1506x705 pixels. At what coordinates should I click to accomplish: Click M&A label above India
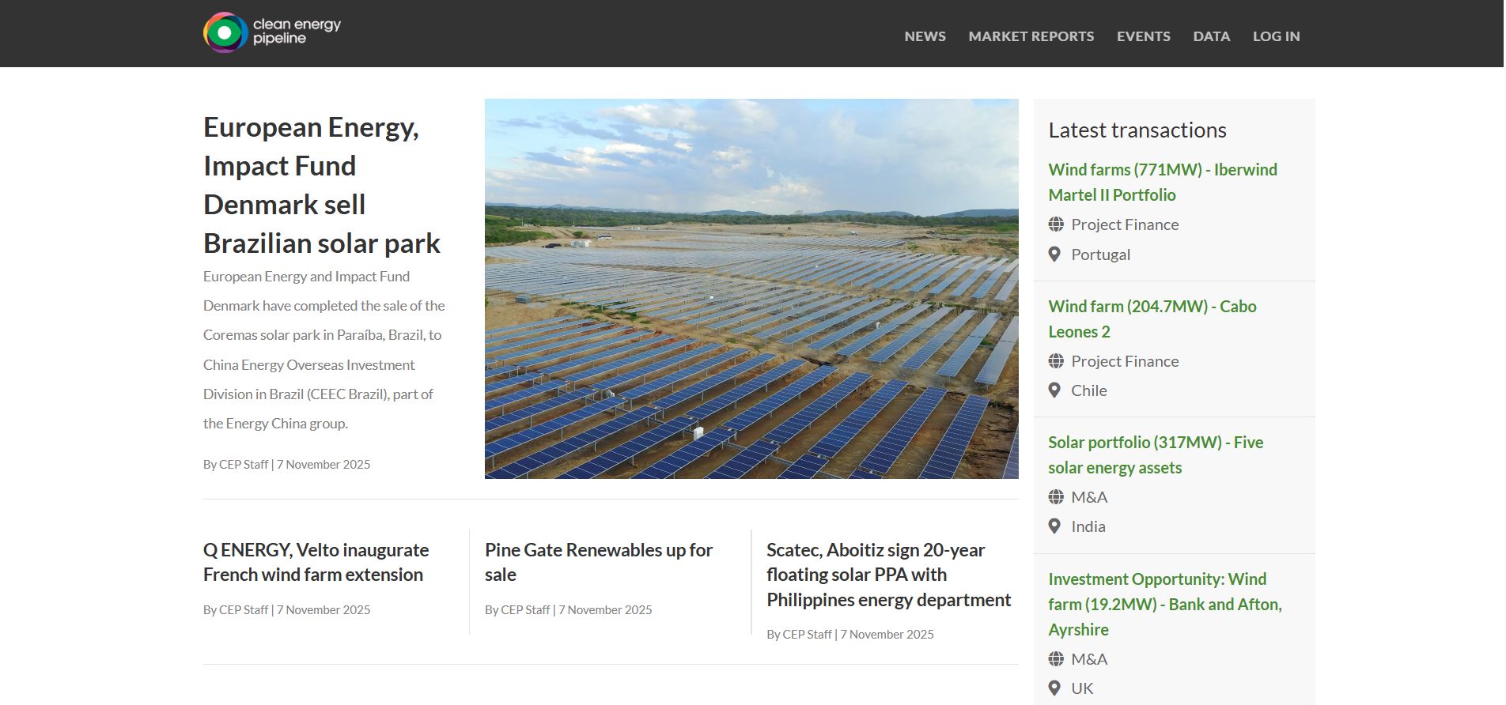tap(1089, 497)
